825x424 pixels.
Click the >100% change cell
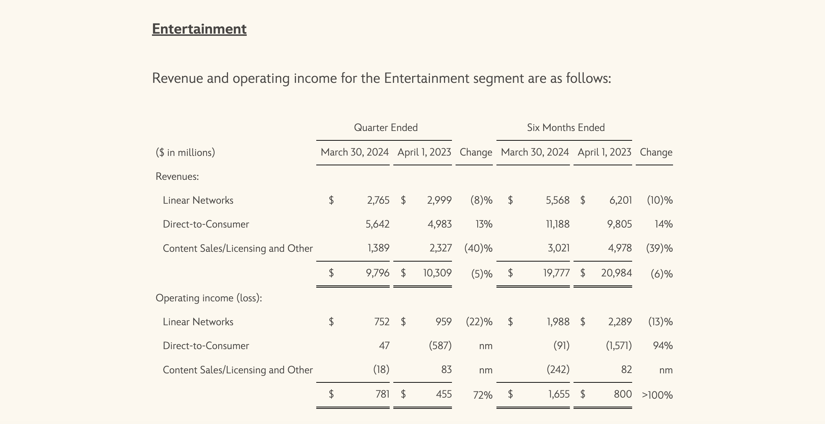(657, 395)
